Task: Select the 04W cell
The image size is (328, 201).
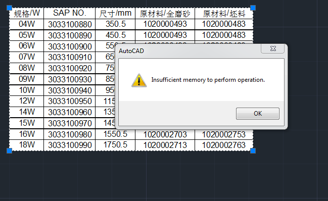Action: tap(27, 24)
